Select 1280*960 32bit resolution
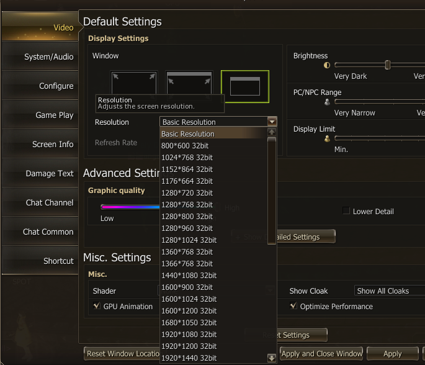 pyautogui.click(x=213, y=228)
